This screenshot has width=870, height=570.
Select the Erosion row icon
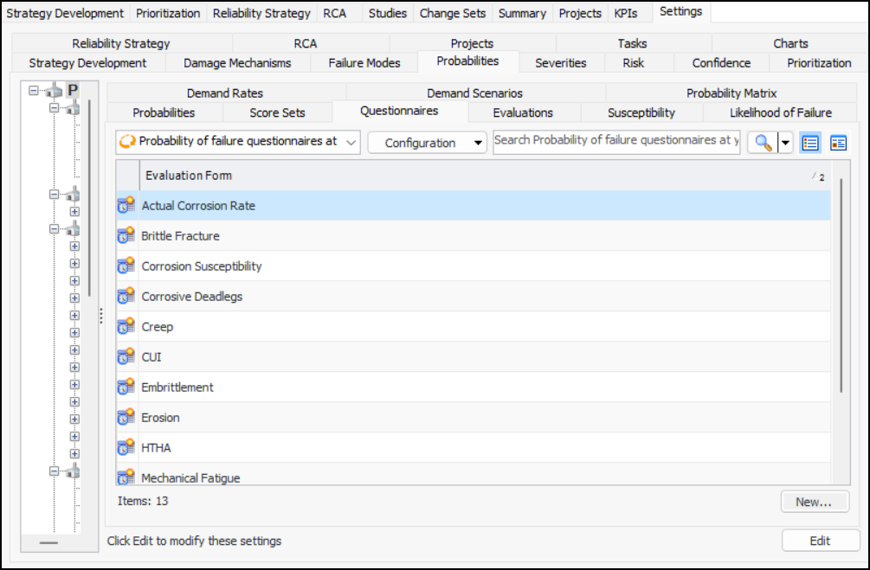126,418
